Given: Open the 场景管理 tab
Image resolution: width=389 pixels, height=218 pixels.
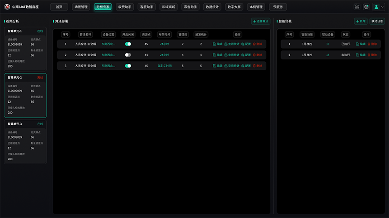Looking at the screenshot, I should point(81,7).
